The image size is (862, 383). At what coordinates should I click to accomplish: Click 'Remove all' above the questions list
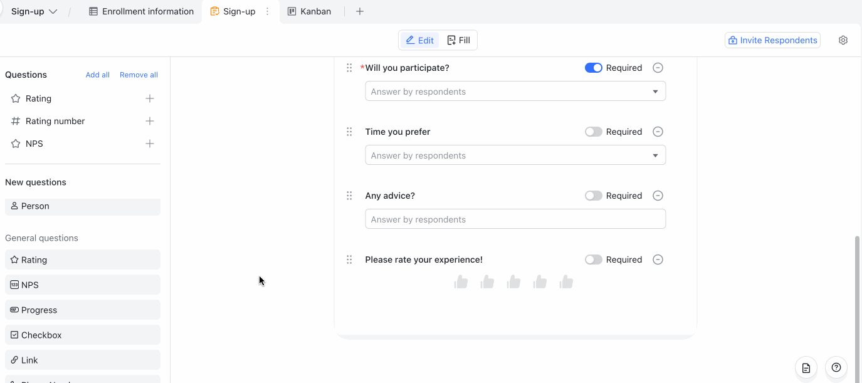tap(139, 74)
